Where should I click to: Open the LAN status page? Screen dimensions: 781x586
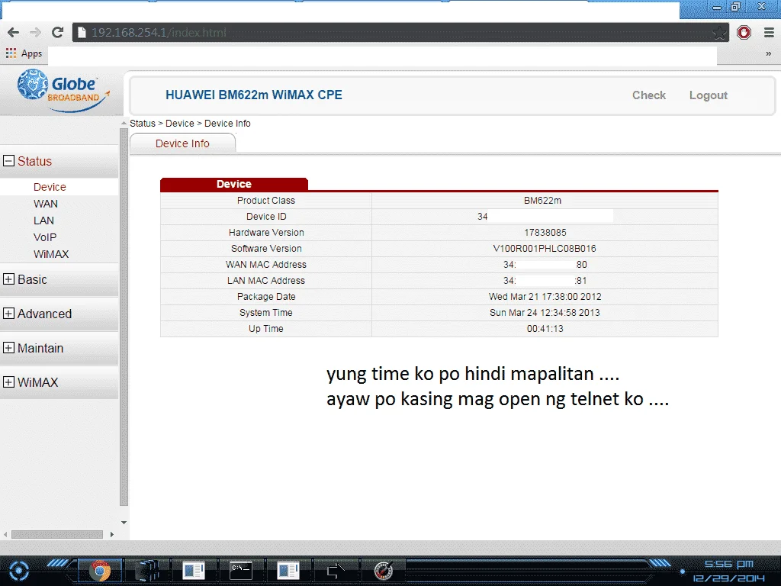click(43, 221)
